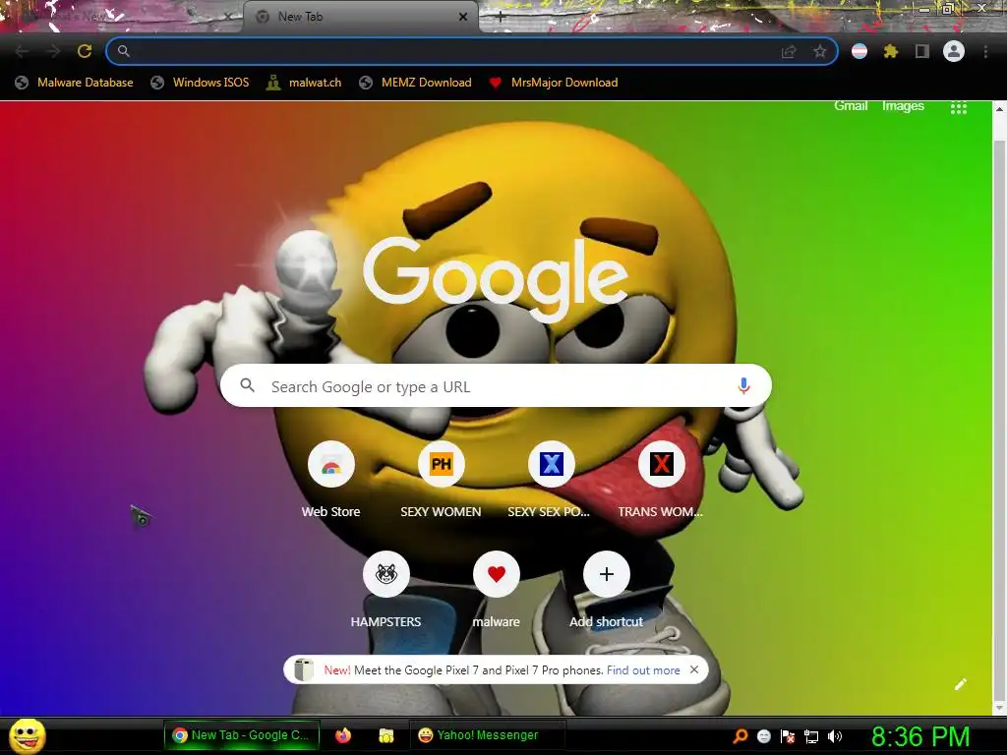Share this page using the share icon

pyautogui.click(x=789, y=51)
